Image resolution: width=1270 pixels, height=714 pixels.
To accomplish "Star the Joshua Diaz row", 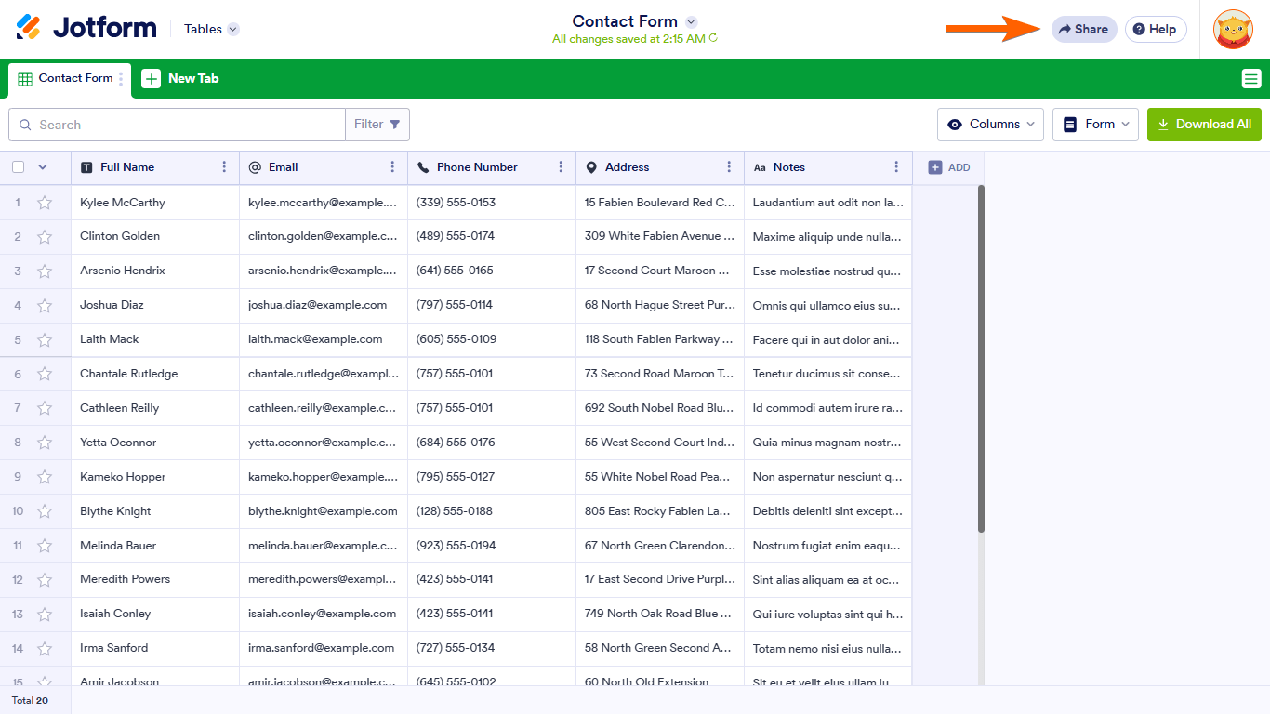I will [x=44, y=306].
